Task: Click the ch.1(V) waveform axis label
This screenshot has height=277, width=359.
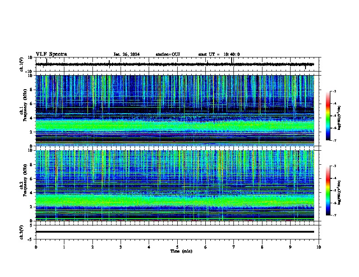Action: 22,64
